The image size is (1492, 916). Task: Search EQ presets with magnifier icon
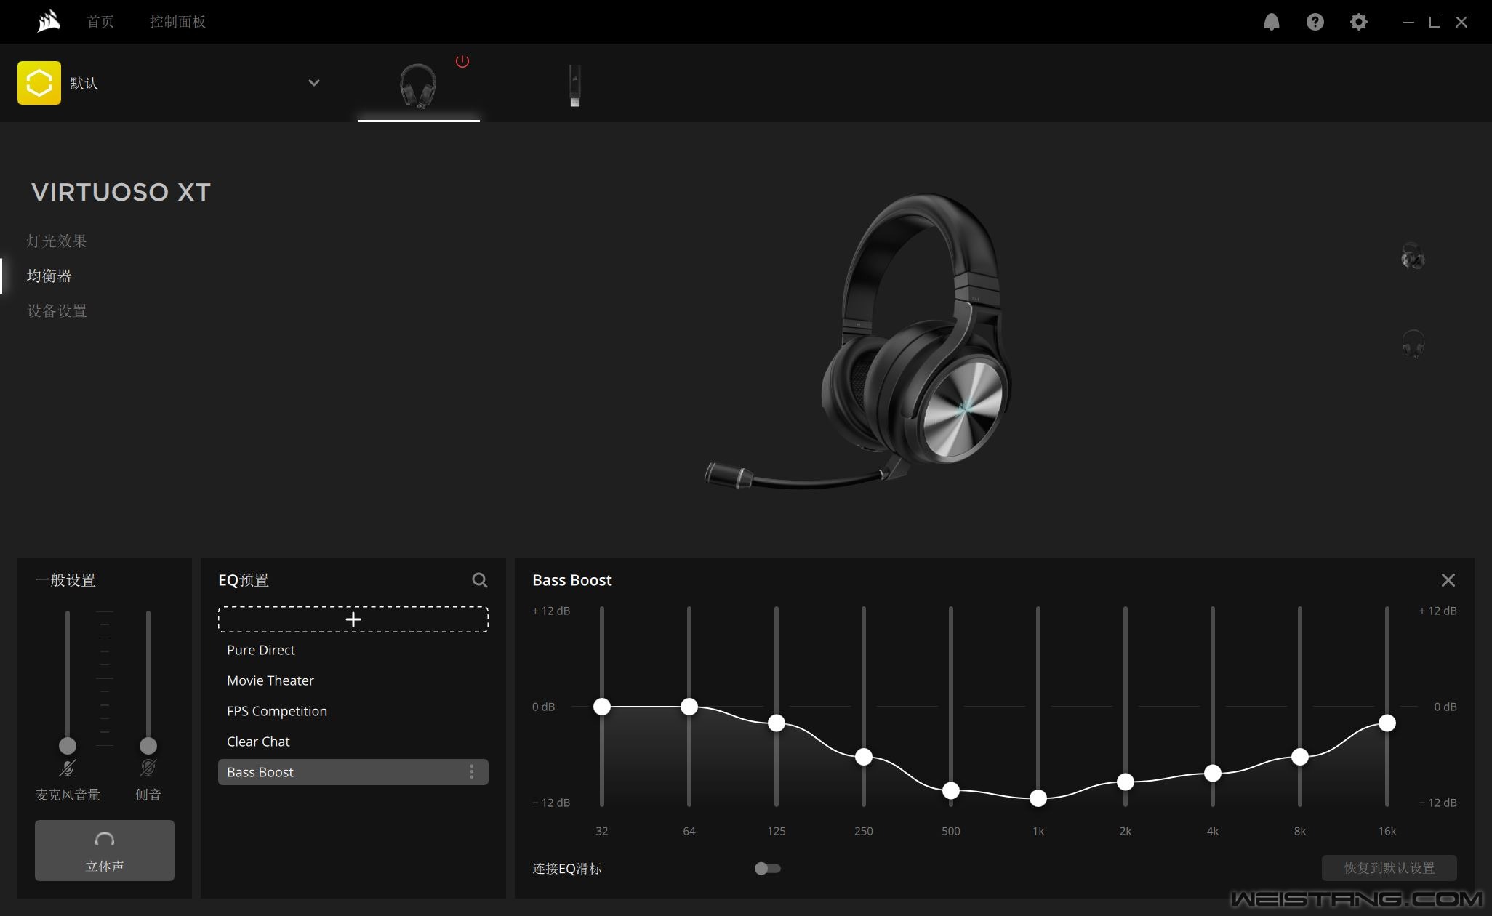click(480, 580)
